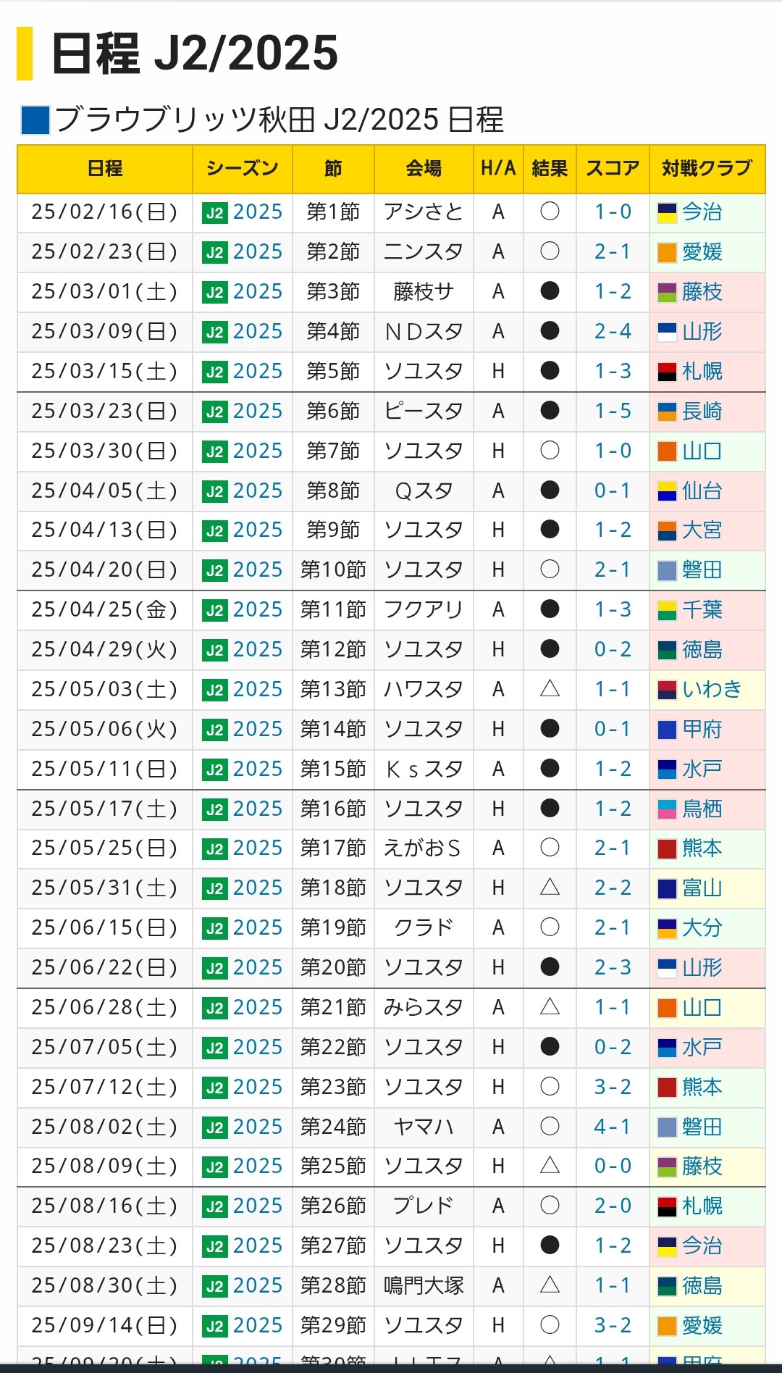Image resolution: width=782 pixels, height=1373 pixels.
Task: Click the 結果 column header
Action: click(x=550, y=169)
